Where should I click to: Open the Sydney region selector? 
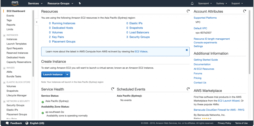(221, 3)
